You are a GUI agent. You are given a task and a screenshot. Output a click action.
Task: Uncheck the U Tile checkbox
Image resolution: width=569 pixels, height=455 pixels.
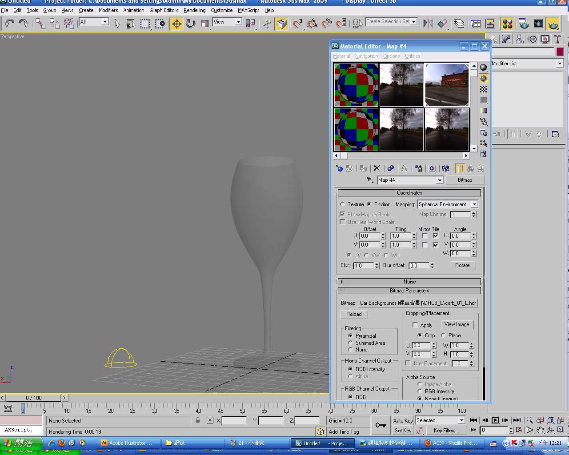436,236
